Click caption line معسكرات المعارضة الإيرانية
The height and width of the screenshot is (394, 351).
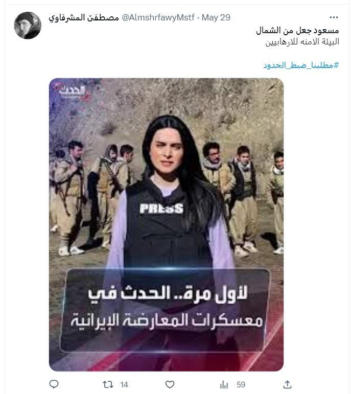coord(167,320)
